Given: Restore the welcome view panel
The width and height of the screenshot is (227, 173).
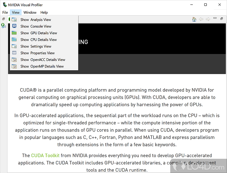Looking at the screenshot, I should pyautogui.click(x=222, y=18).
